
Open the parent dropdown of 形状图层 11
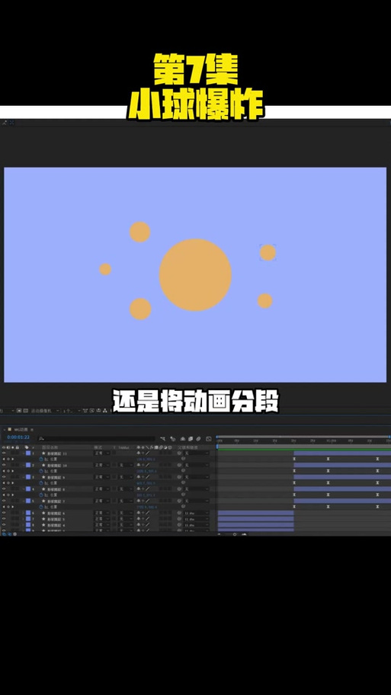(196, 453)
